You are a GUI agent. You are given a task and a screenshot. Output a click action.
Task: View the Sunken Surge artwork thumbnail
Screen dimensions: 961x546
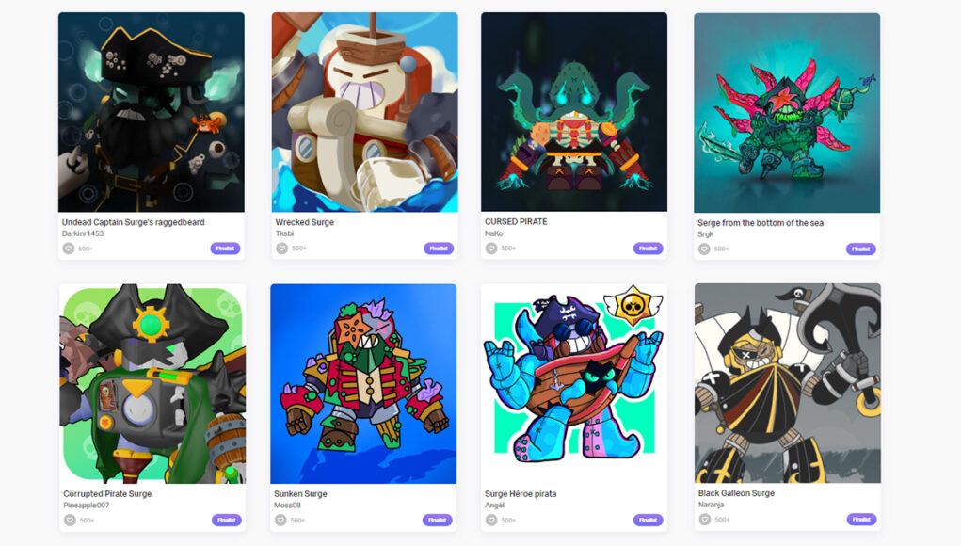click(363, 383)
